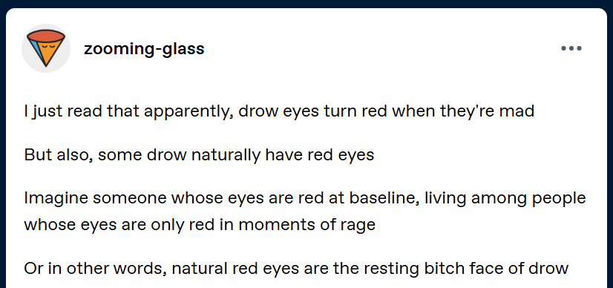Click the phrase "moments of rage"
Image resolution: width=613 pixels, height=288 pixels.
coord(307,225)
